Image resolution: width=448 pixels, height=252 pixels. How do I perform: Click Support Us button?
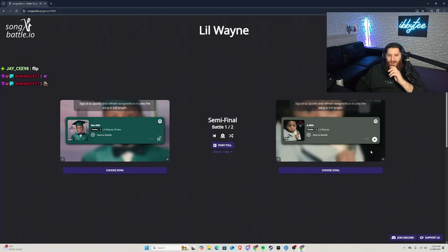(430, 238)
